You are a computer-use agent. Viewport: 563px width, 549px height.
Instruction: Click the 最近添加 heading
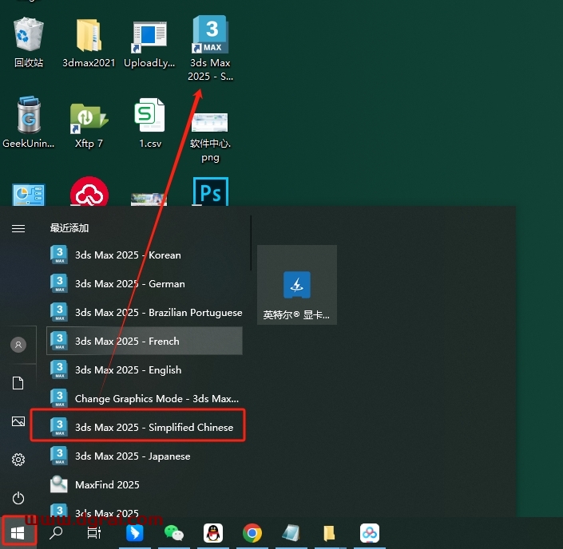click(x=69, y=228)
